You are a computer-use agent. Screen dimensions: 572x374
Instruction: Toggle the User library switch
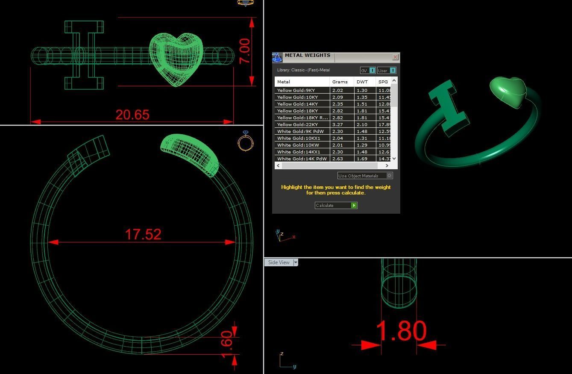click(x=387, y=71)
